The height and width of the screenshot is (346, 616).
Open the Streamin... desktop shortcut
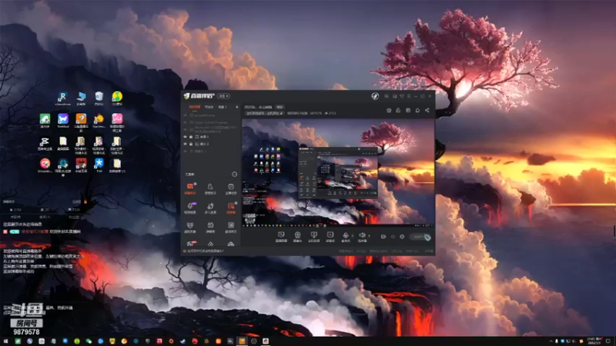tap(45, 165)
